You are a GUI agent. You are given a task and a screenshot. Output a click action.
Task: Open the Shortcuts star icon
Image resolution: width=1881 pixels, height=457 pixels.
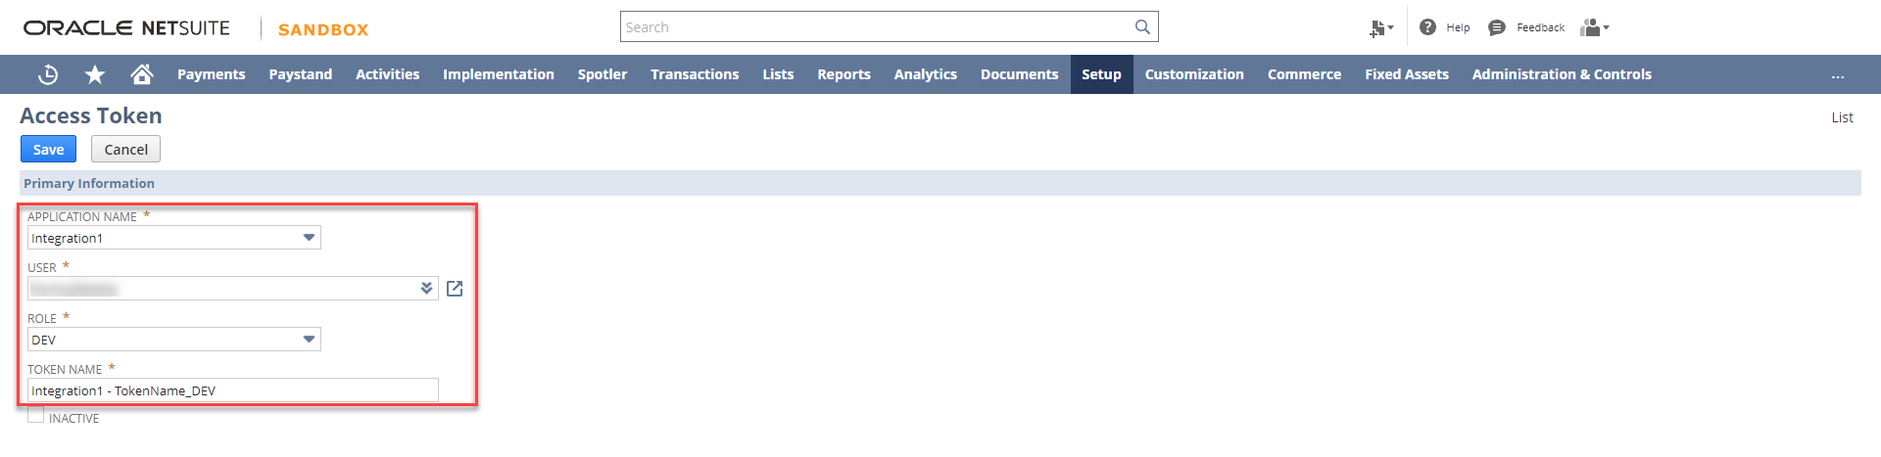click(95, 74)
